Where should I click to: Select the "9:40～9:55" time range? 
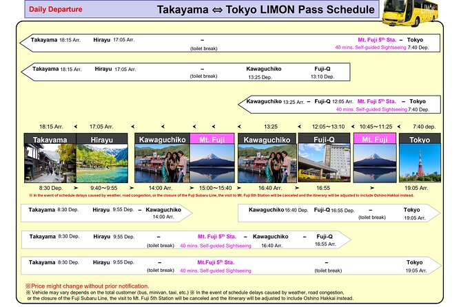coord(104,188)
